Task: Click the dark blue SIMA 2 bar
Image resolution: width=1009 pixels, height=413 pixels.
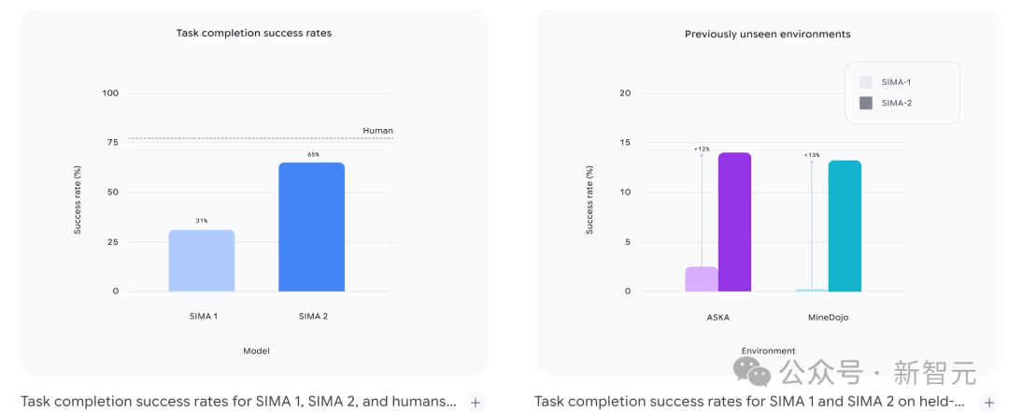Action: (x=312, y=227)
